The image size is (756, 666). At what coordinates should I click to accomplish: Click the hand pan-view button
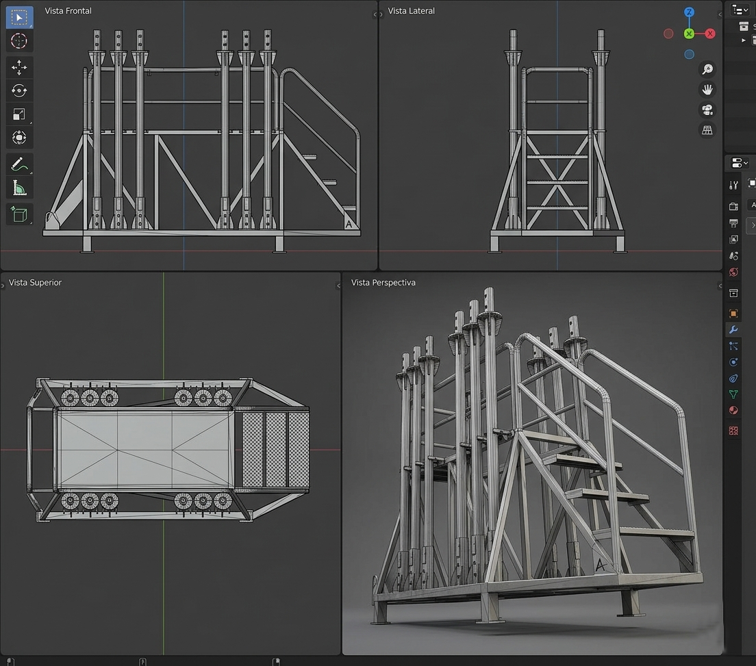707,90
